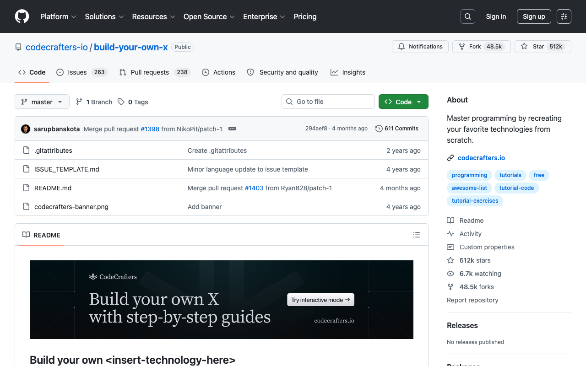Click the README.md file icon
This screenshot has width=586, height=366.
pos(26,188)
